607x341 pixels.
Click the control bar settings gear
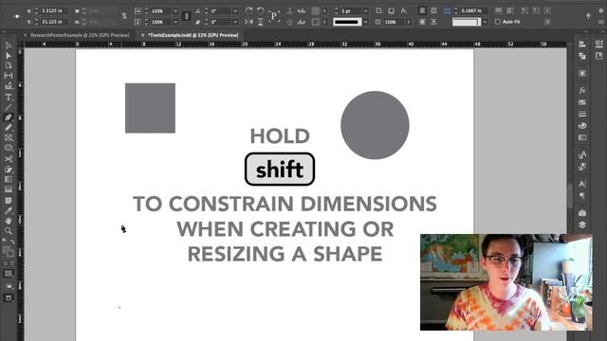pos(601,10)
